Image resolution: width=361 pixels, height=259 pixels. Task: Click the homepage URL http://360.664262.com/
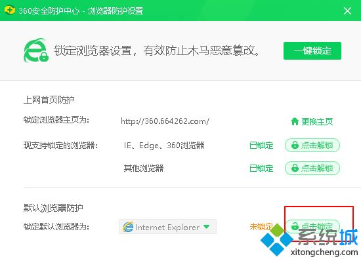coord(165,121)
